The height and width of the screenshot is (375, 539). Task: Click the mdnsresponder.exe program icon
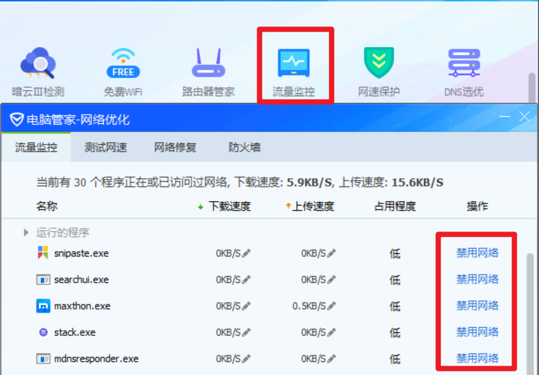click(x=43, y=359)
